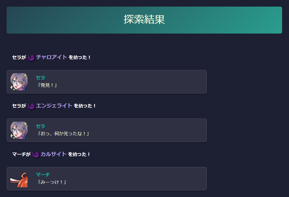
Task: Click the purple swirl icon beside チャロアイト
Action: coord(31,58)
